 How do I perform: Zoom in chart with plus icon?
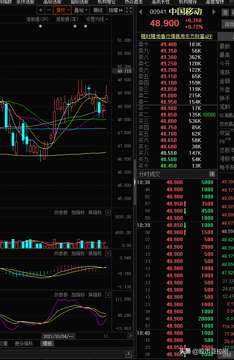(x=41, y=10)
